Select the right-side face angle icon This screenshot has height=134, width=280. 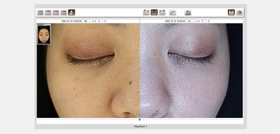point(162,13)
